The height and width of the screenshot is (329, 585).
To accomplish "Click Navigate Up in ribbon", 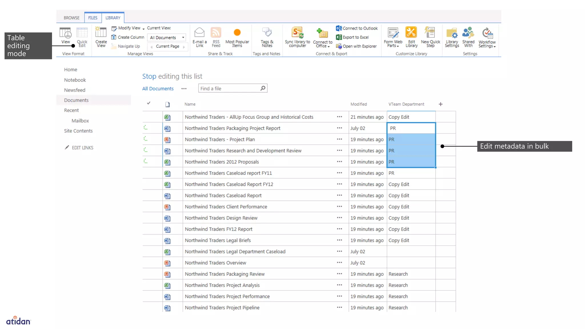I will [126, 46].
